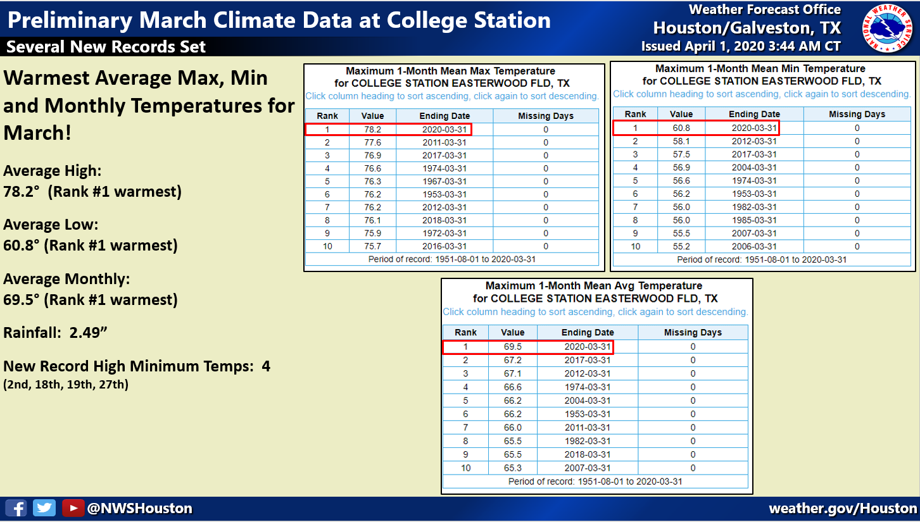Open the weather.gov/Houston link
The width and height of the screenshot is (920, 522).
pyautogui.click(x=843, y=508)
